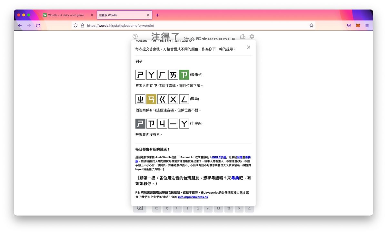
Task: Select the 注音版 Wordle tab
Action: click(124, 15)
